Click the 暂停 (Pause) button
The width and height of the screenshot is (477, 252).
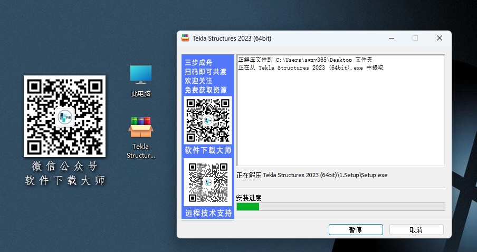pos(356,230)
